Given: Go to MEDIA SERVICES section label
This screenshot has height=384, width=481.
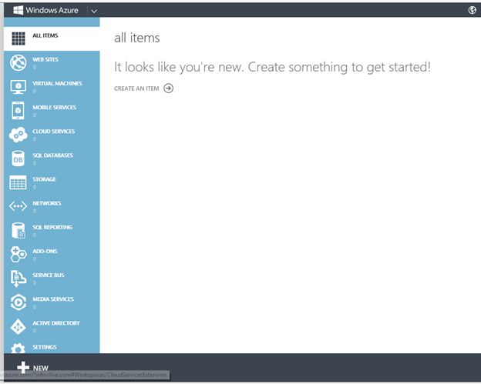Looking at the screenshot, I should point(53,299).
